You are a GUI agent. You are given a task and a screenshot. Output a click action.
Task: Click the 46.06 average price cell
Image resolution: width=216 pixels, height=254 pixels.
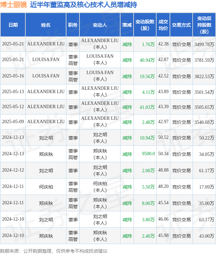tap(163, 219)
